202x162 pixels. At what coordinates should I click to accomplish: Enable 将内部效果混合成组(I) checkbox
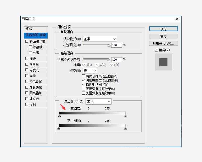[84, 76]
